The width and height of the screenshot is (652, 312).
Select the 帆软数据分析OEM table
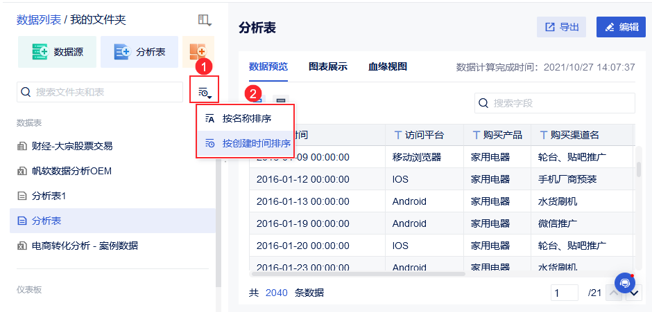[x=112, y=171]
